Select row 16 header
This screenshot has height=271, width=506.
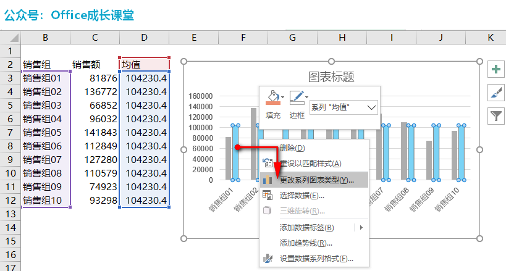tap(10, 254)
